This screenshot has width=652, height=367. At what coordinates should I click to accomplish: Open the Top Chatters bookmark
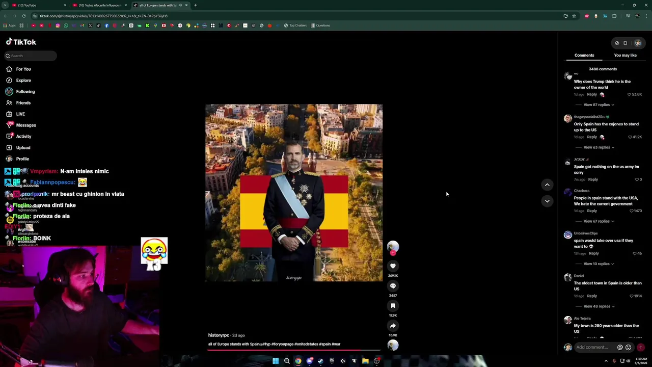point(295,25)
